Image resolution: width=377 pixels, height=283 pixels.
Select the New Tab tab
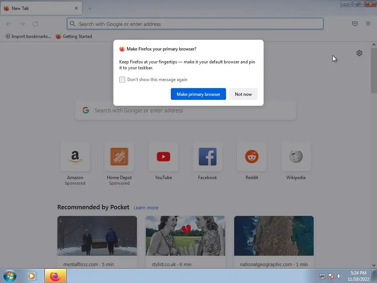pos(41,8)
